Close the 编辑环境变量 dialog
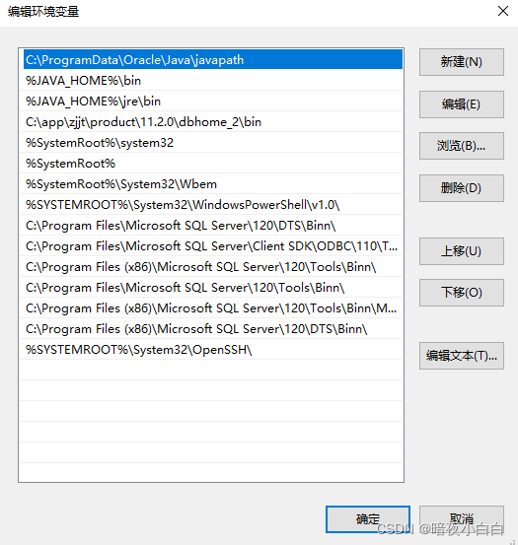518x545 pixels. pyautogui.click(x=503, y=11)
